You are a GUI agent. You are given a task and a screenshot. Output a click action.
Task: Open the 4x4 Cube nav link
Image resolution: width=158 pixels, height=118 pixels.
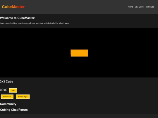pyautogui.click(x=150, y=7)
